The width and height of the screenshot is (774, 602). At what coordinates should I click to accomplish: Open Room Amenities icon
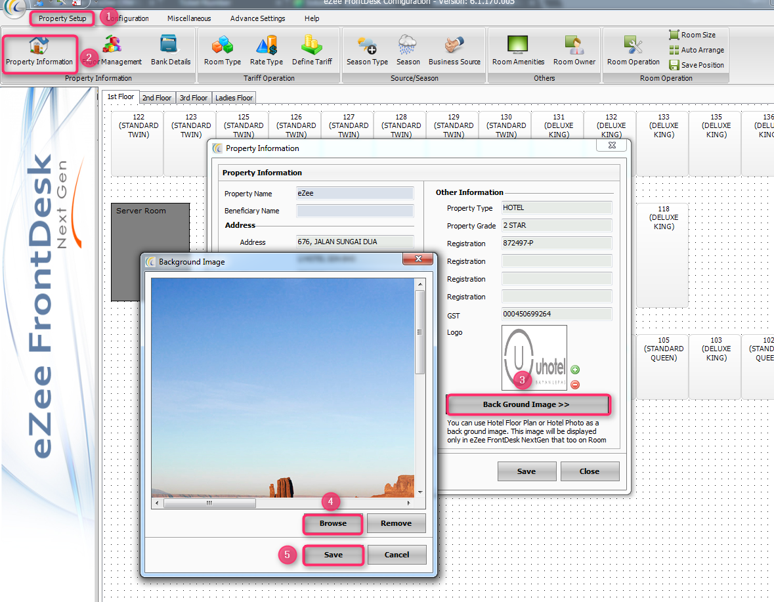click(518, 51)
